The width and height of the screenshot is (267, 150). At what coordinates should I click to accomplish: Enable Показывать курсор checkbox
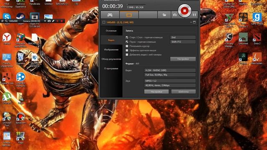pyautogui.click(x=127, y=46)
